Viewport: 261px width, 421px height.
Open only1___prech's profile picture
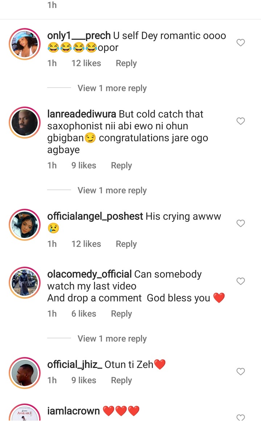(x=25, y=44)
